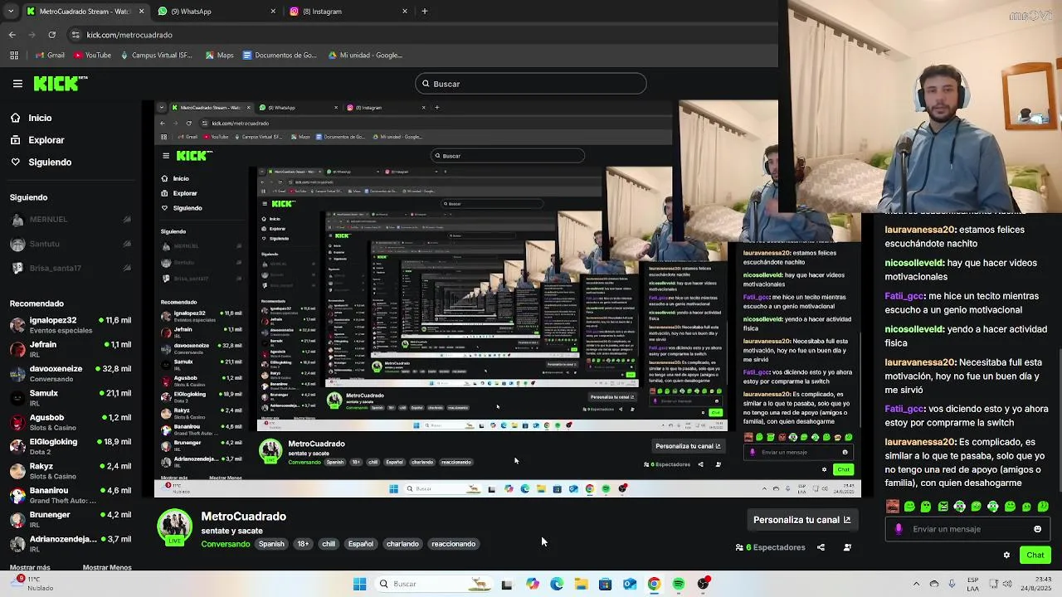Open the YouTube bookmark
This screenshot has height=597, width=1062.
(92, 56)
